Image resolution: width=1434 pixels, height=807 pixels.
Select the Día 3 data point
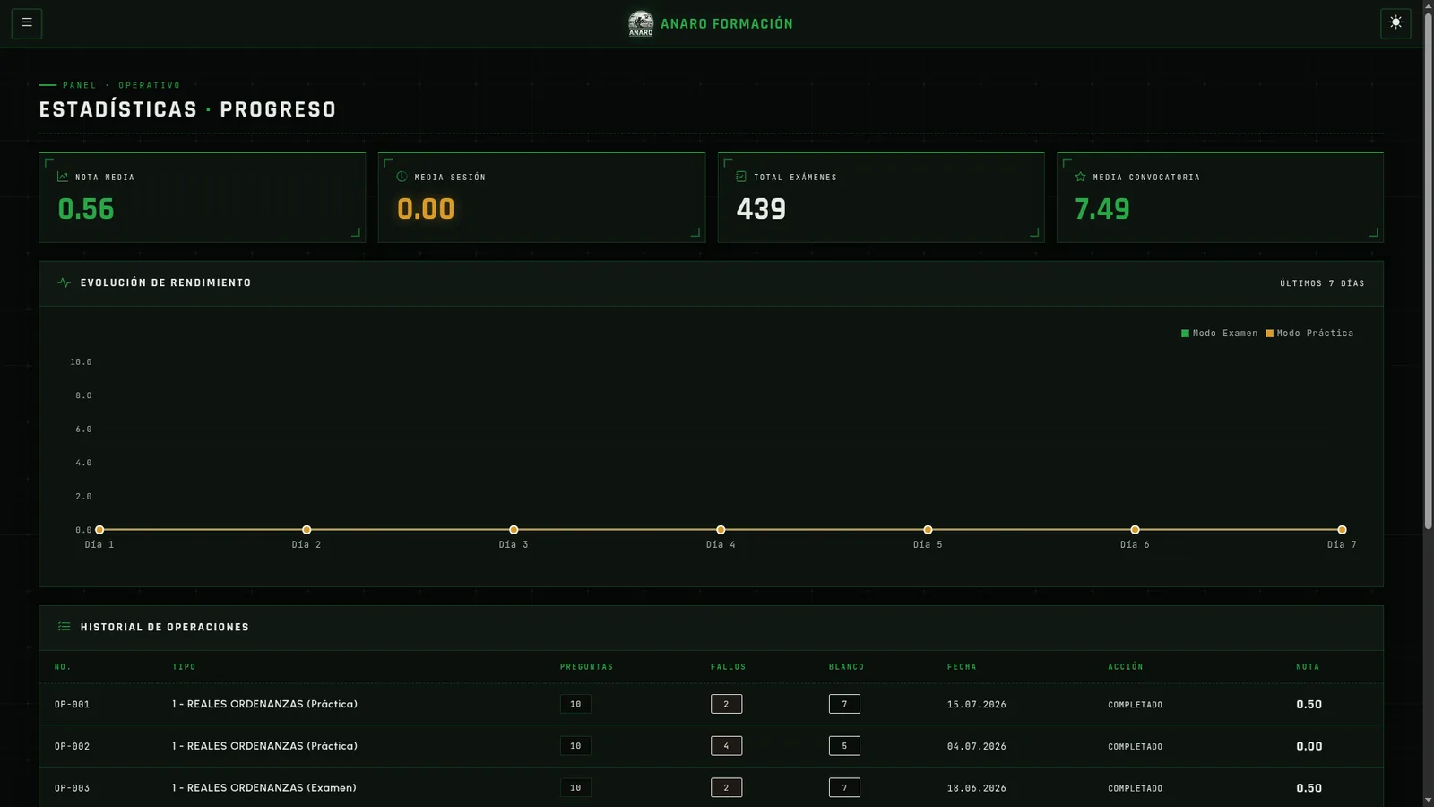(514, 530)
